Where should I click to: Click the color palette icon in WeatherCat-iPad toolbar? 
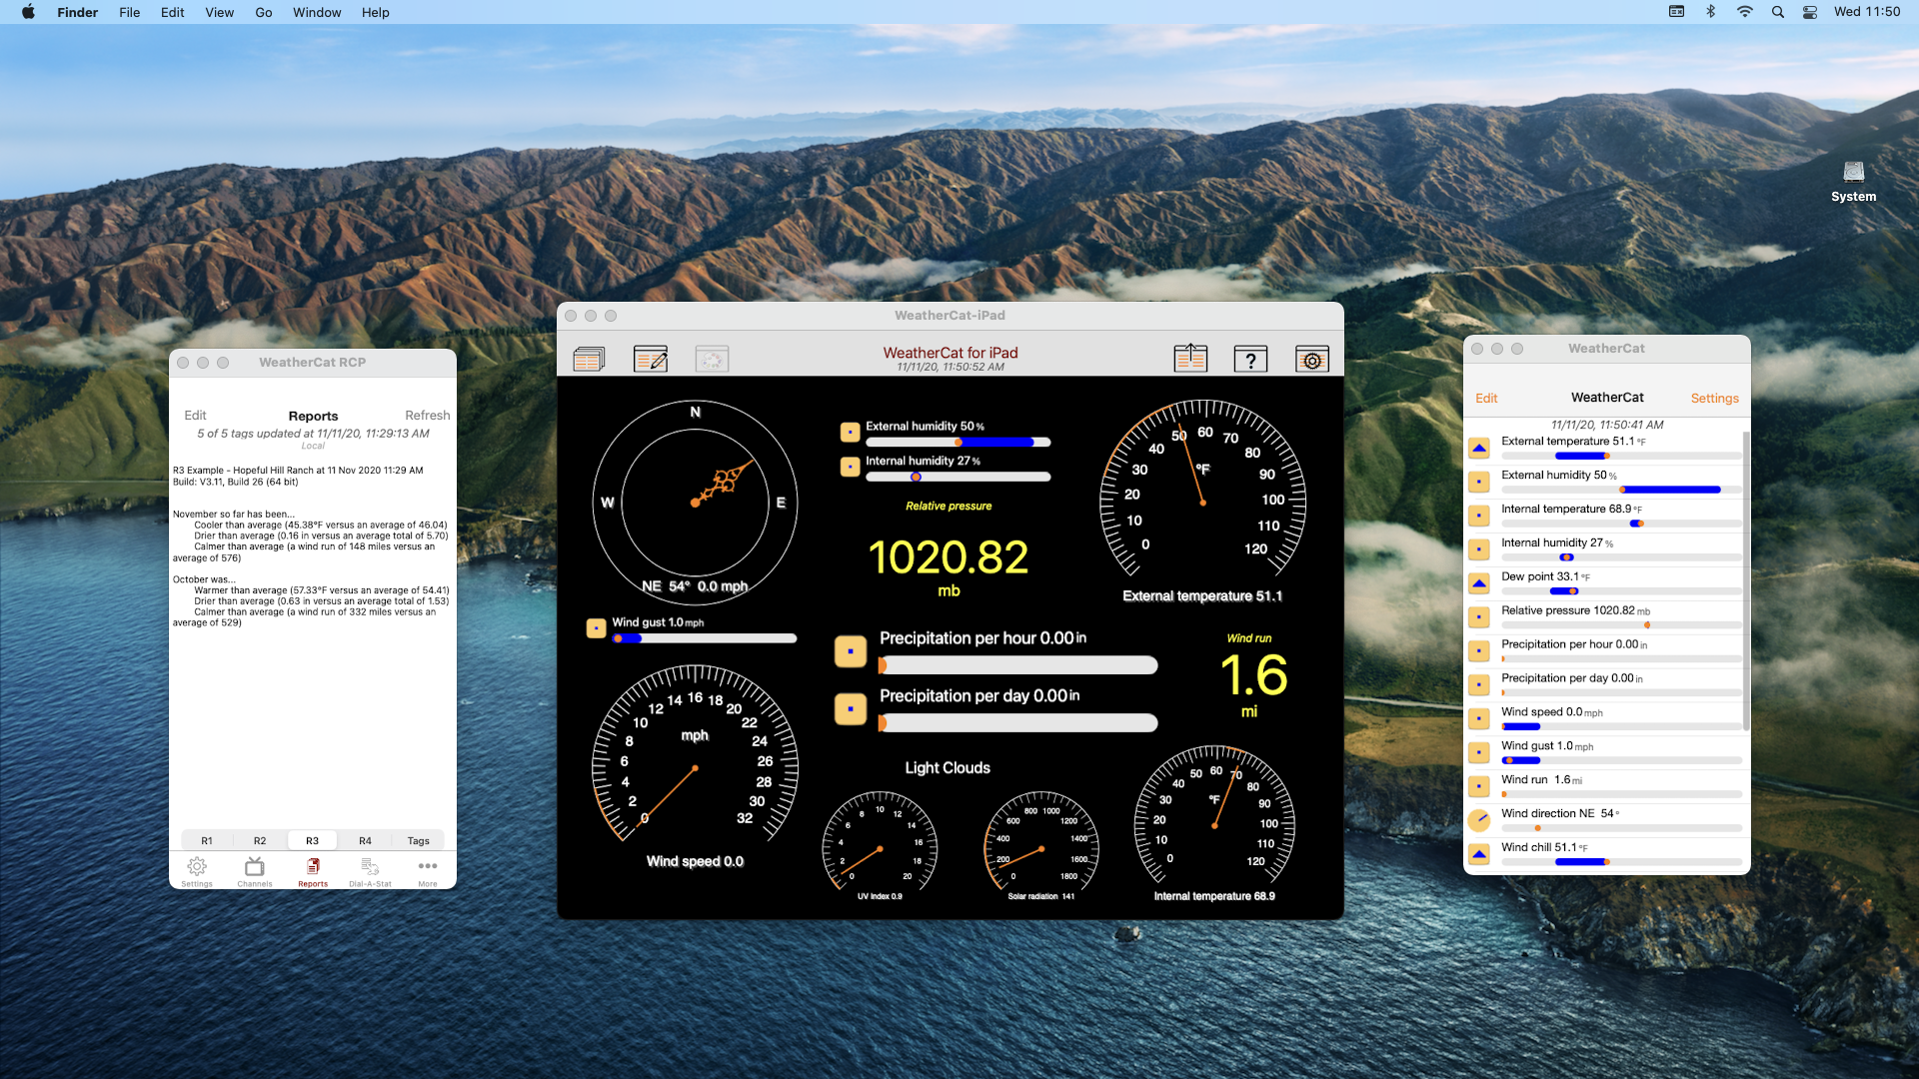[x=713, y=359]
